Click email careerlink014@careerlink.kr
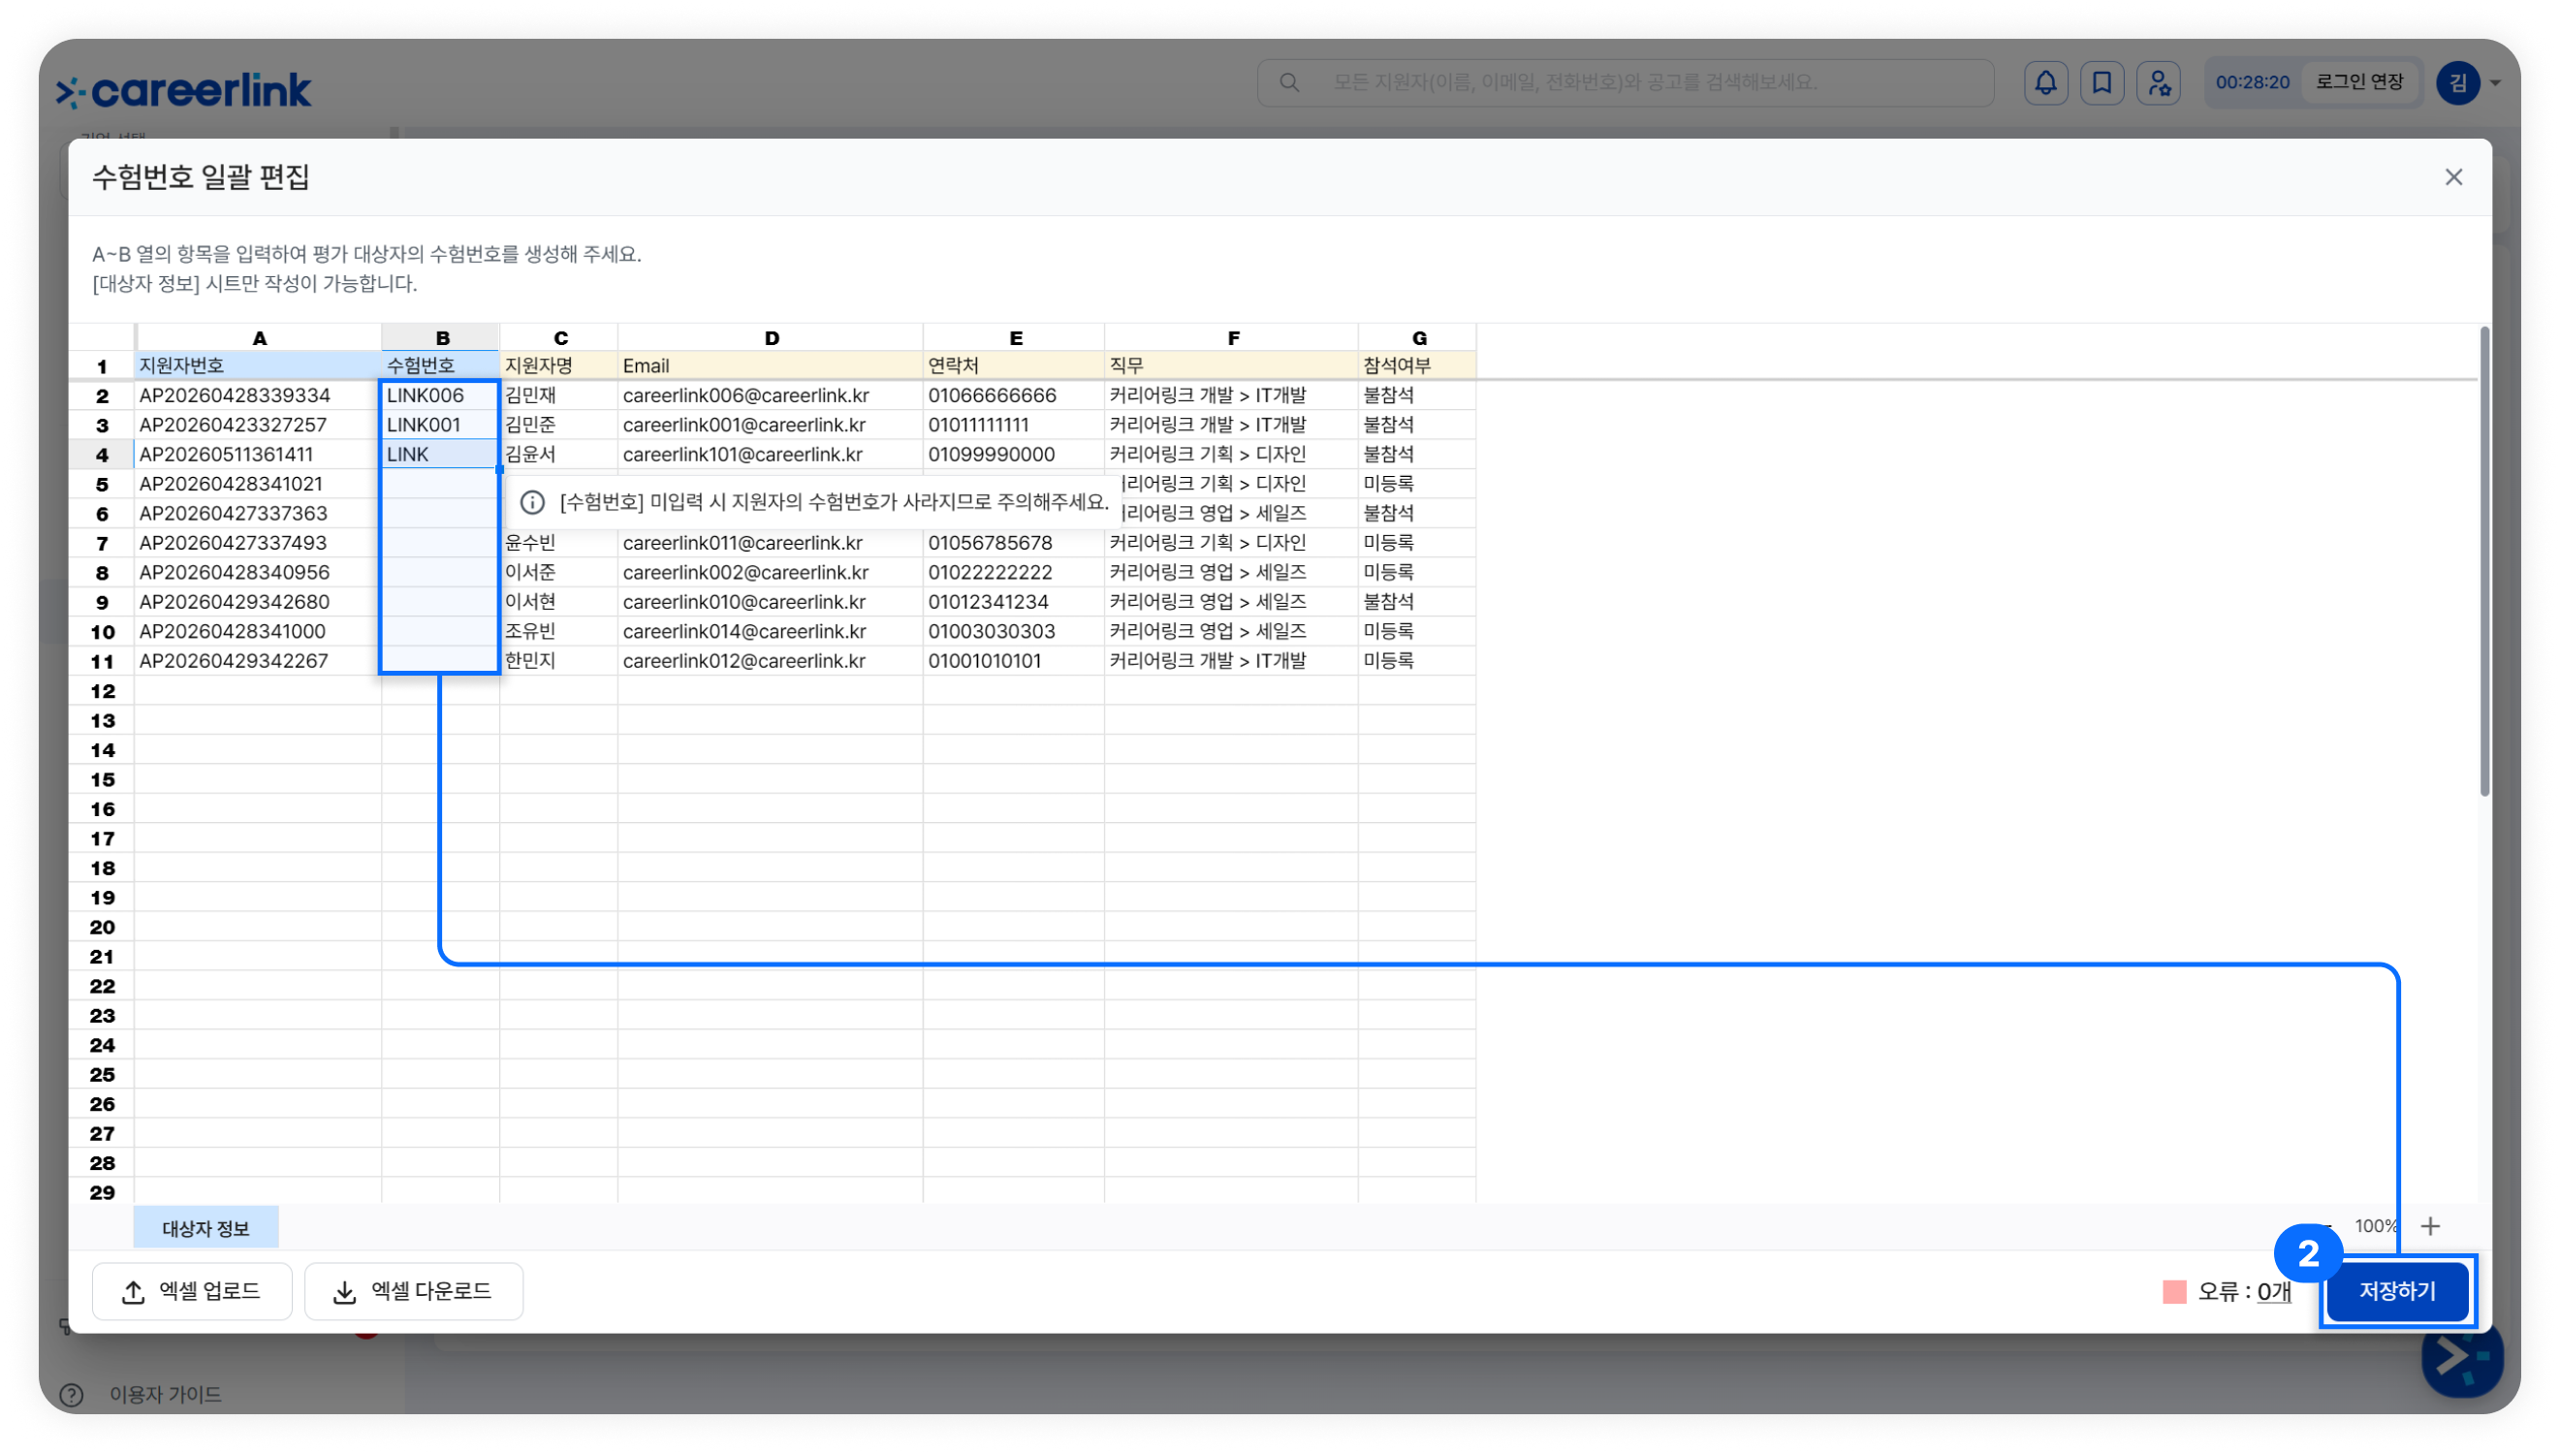This screenshot has height=1453, width=2560. tap(771, 632)
